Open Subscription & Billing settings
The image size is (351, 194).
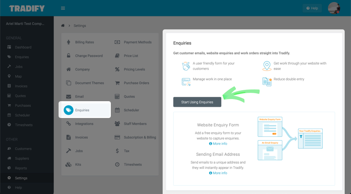click(140, 137)
